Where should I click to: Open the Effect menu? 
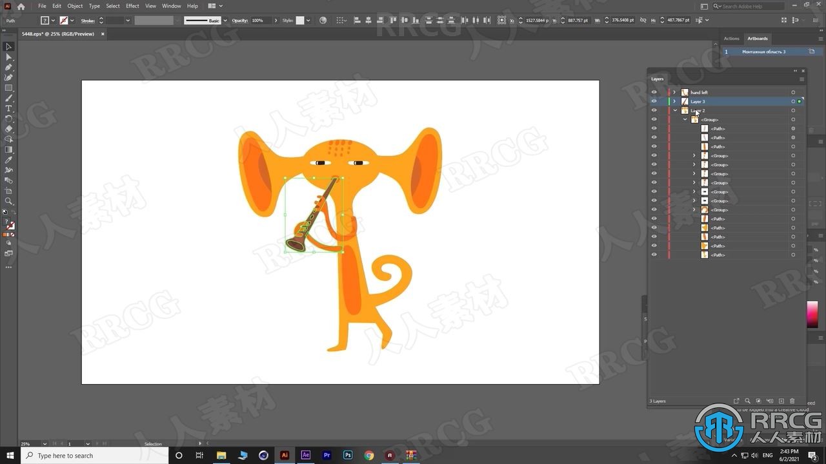[132, 6]
